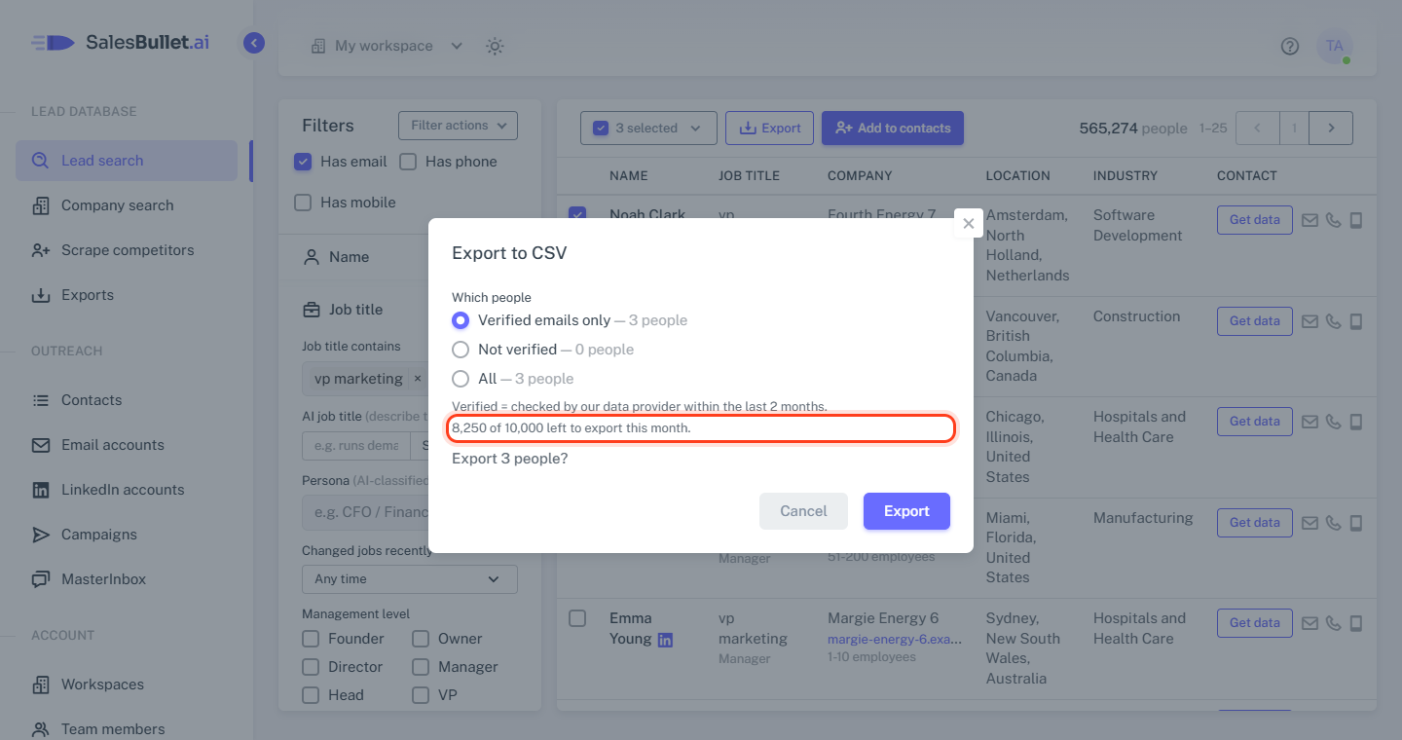Viewport: 1402px width, 740px height.
Task: Go to the previous results page arrow
Action: [1258, 128]
